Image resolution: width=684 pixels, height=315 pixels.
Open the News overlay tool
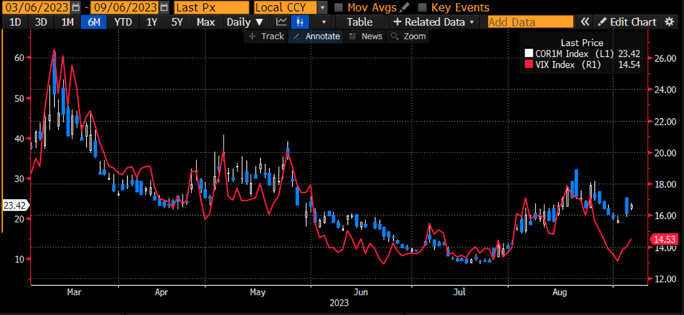pyautogui.click(x=365, y=36)
